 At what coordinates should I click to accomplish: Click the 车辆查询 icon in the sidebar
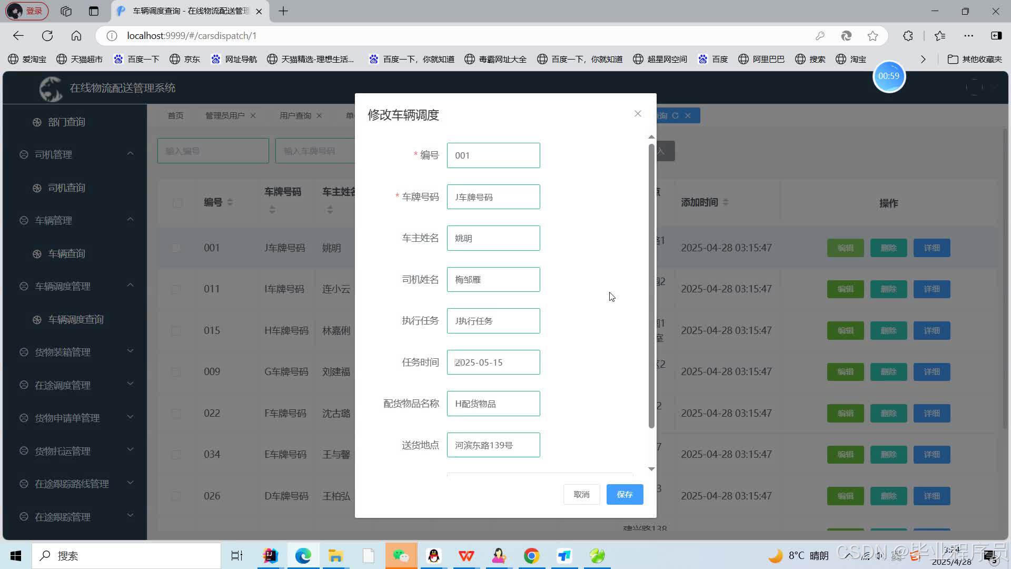(37, 253)
